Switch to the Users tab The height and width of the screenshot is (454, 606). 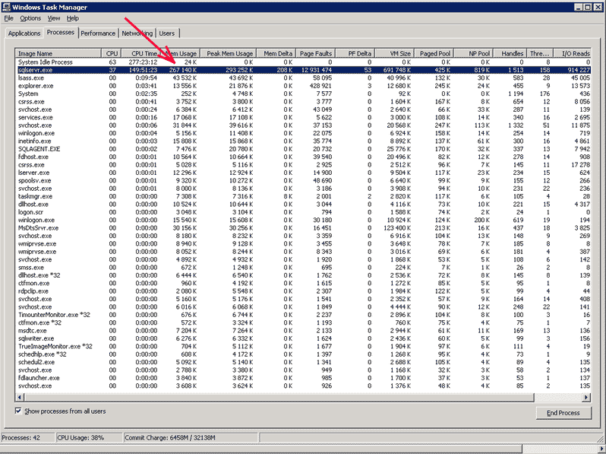(166, 33)
